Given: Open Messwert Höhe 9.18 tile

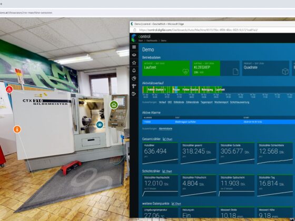Looking at the screenshot, I should tap(275, 213).
